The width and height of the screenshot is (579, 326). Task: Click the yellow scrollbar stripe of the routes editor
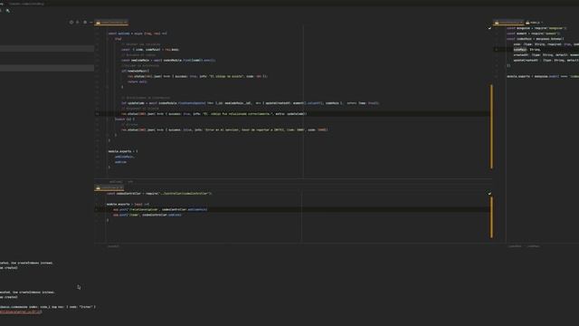tap(491, 217)
